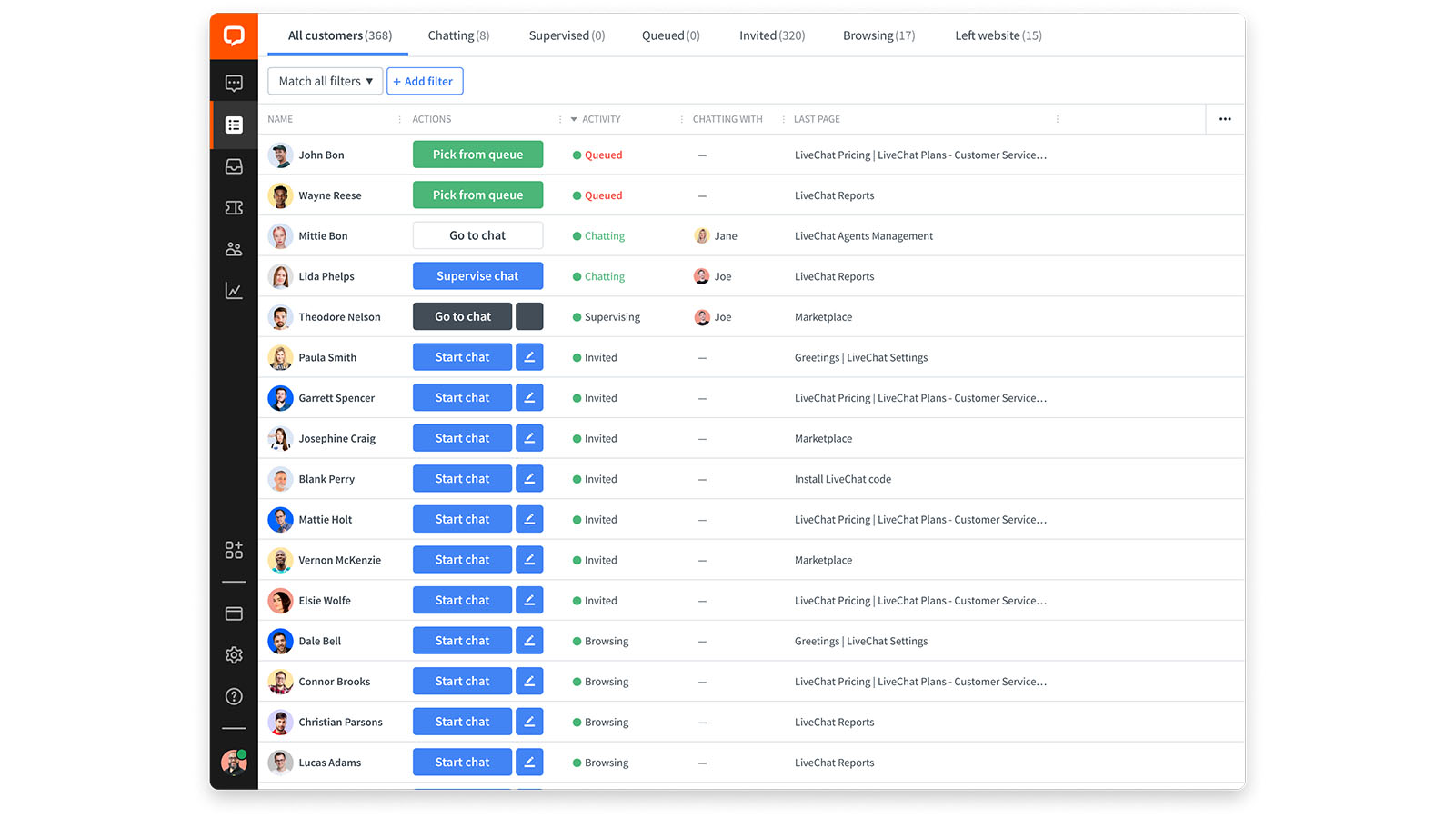This screenshot has height=818, width=1455.
Task: Click the LiveChat logo icon
Action: click(234, 36)
